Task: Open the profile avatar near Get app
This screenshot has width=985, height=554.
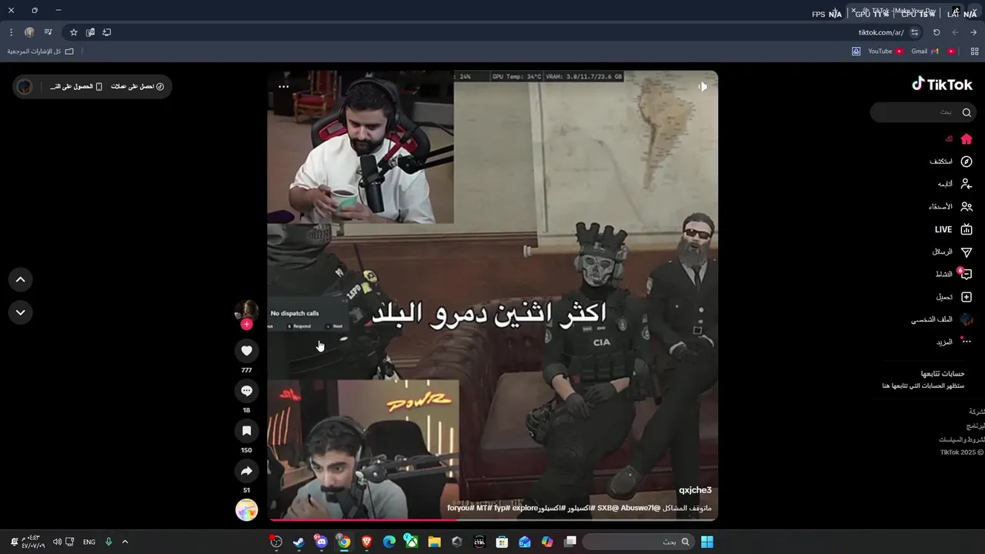Action: pos(25,86)
